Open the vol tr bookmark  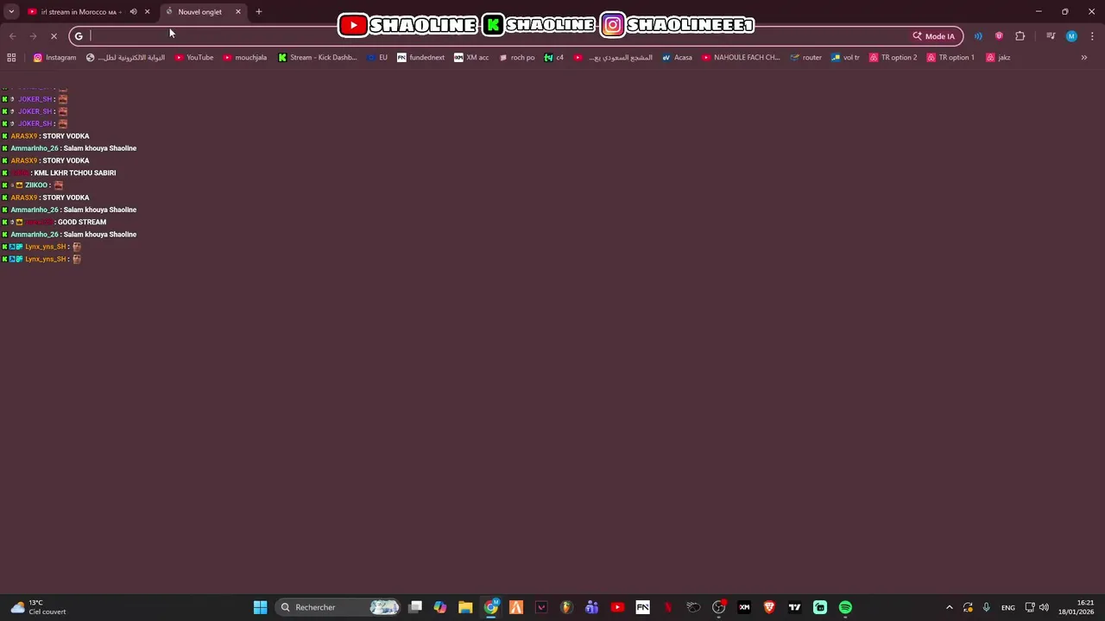coord(845,58)
